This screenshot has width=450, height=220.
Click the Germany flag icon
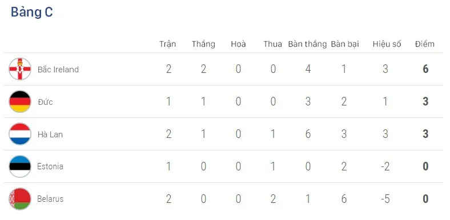[x=20, y=101]
